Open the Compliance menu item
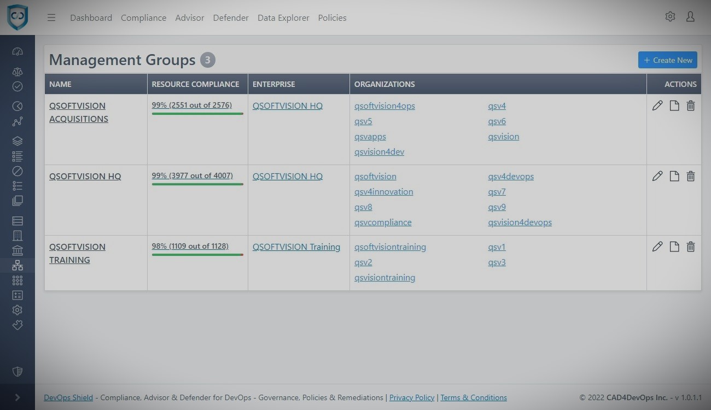The width and height of the screenshot is (711, 410). pyautogui.click(x=143, y=17)
